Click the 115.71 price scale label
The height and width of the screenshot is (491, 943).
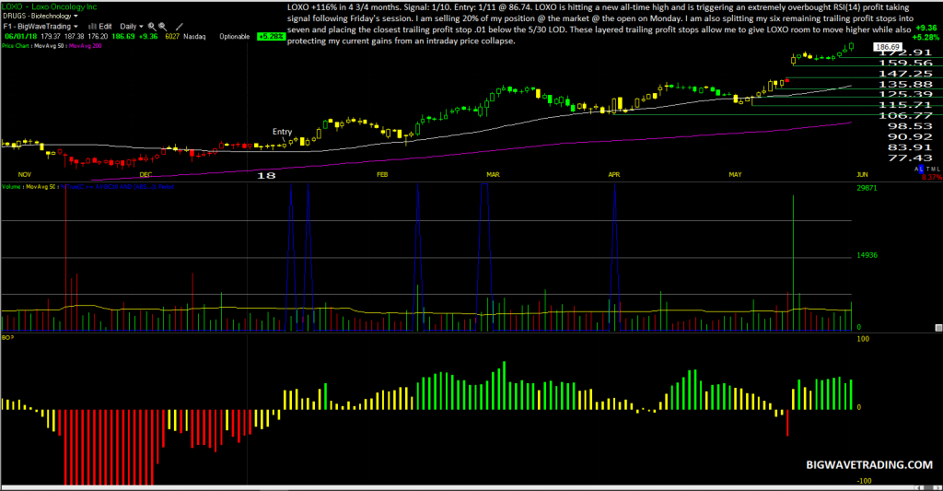(x=906, y=105)
